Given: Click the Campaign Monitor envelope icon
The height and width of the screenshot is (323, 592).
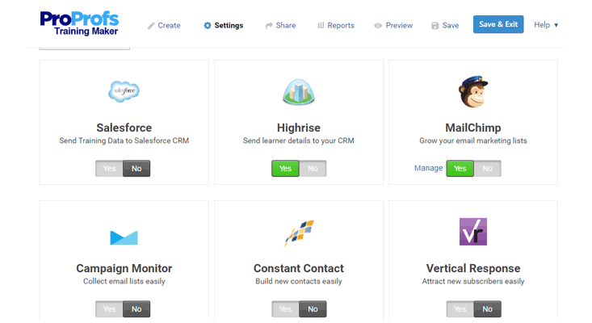Looking at the screenshot, I should pyautogui.click(x=124, y=237).
